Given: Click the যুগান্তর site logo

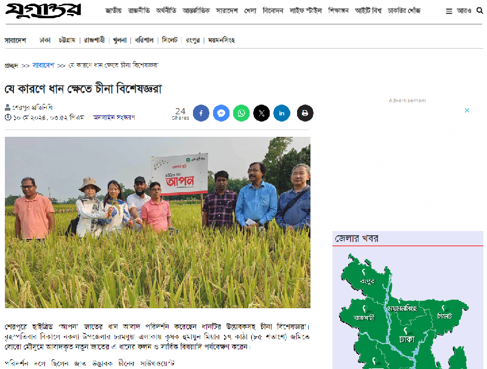Looking at the screenshot, I should click(43, 10).
